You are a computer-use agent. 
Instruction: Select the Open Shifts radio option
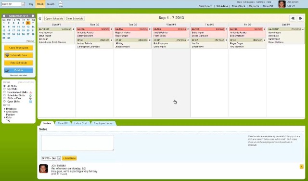click(4, 102)
